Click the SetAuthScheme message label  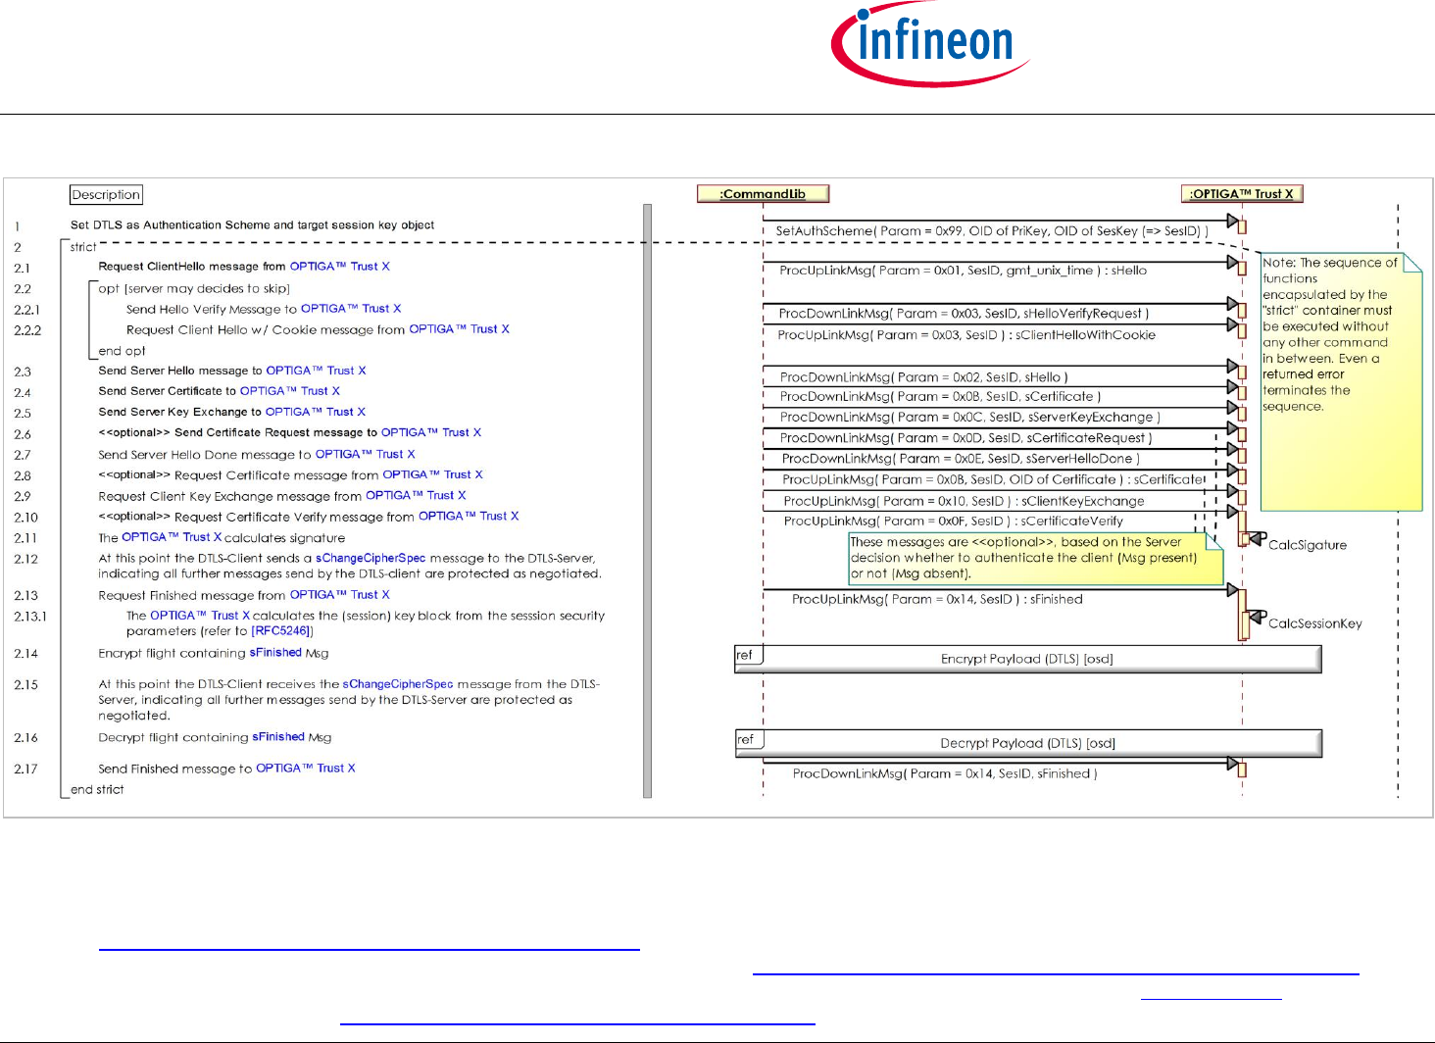coord(992,231)
